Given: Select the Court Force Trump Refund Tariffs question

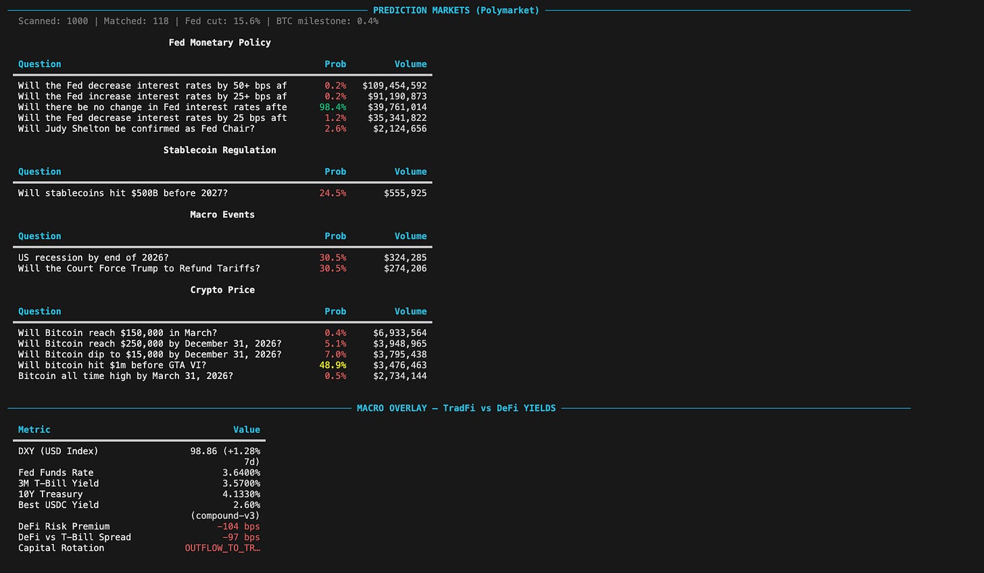Looking at the screenshot, I should coord(139,268).
